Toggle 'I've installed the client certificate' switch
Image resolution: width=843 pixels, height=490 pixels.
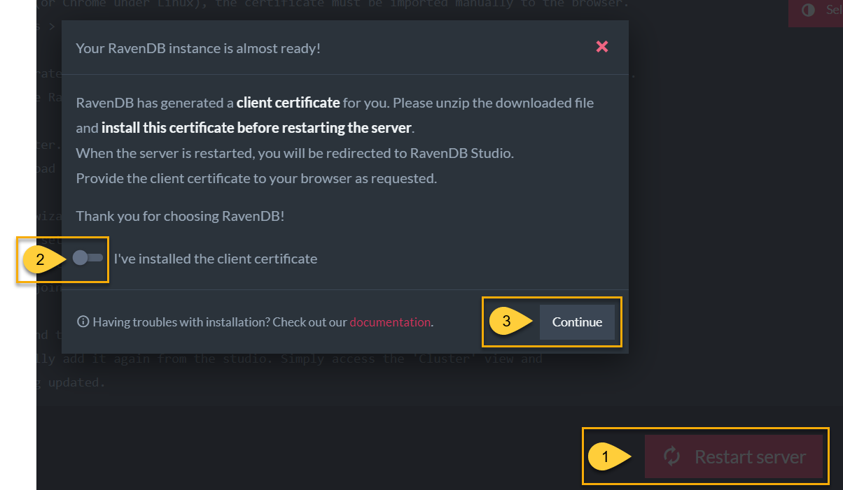(x=88, y=258)
